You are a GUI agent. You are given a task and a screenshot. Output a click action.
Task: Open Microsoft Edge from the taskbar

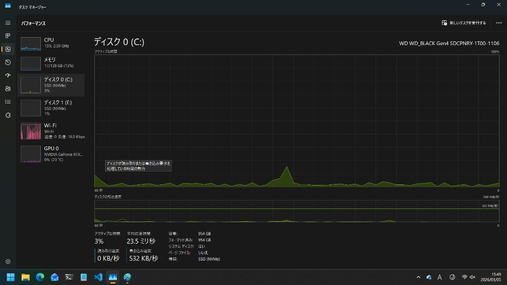(40, 277)
